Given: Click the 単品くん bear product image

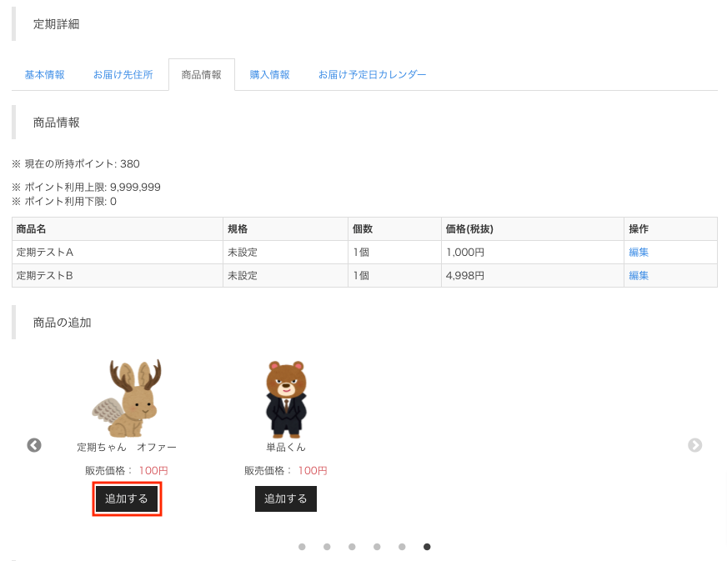Looking at the screenshot, I should [x=286, y=398].
